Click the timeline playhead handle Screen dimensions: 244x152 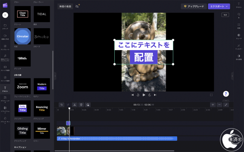[69, 108]
